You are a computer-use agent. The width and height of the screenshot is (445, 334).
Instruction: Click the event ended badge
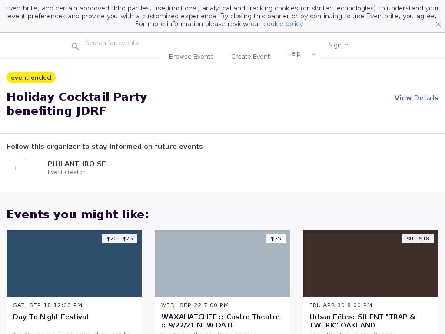[31, 77]
